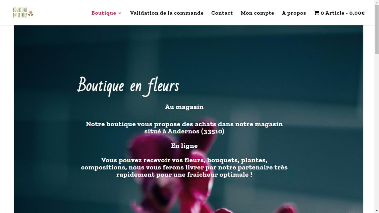Open the shopping cart icon
This screenshot has width=379, height=213.
tap(316, 13)
